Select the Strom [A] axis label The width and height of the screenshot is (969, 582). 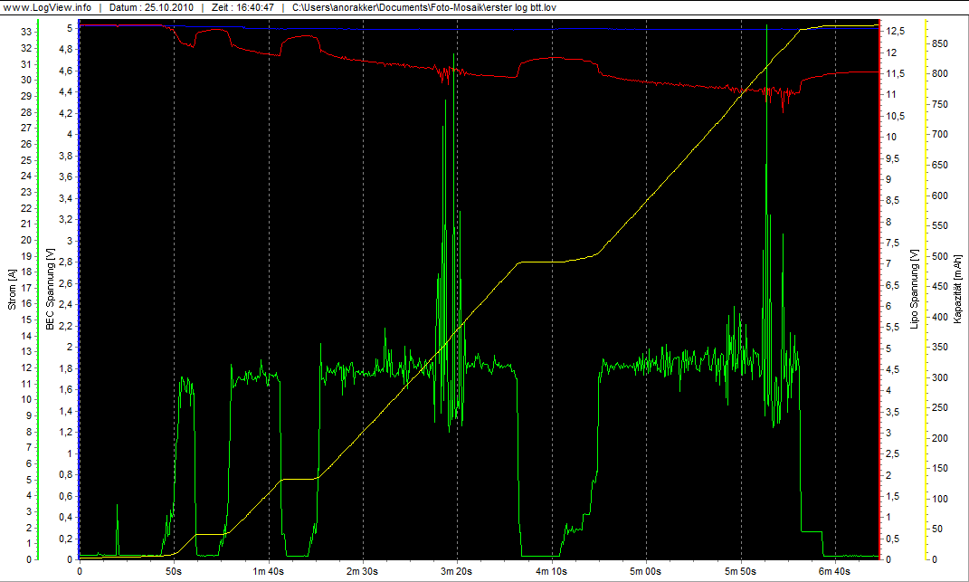click(11, 290)
